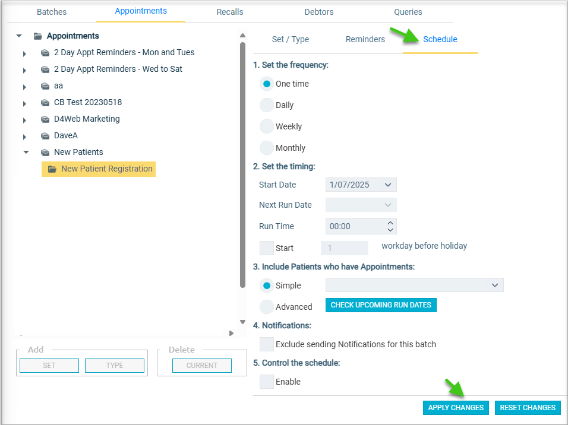Select the Monthly frequency option

point(267,148)
